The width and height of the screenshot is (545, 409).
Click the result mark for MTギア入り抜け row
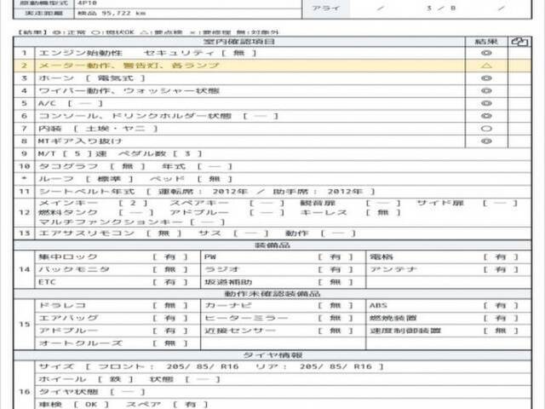(x=486, y=141)
